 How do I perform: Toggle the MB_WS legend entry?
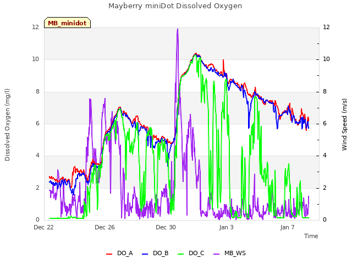[x=229, y=253]
